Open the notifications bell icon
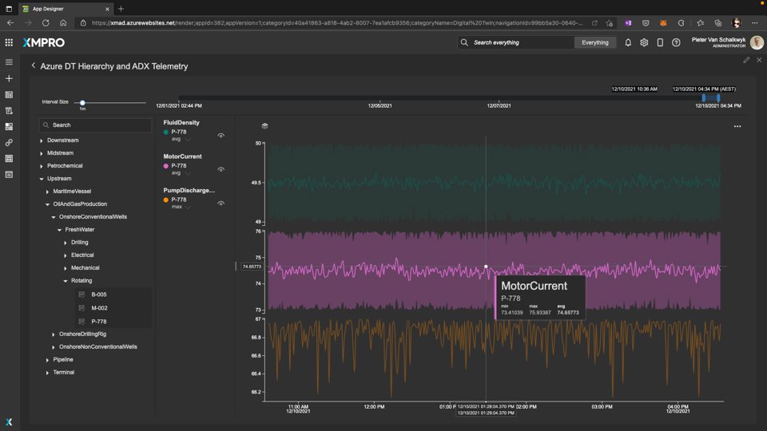This screenshot has height=431, width=767. pyautogui.click(x=628, y=42)
